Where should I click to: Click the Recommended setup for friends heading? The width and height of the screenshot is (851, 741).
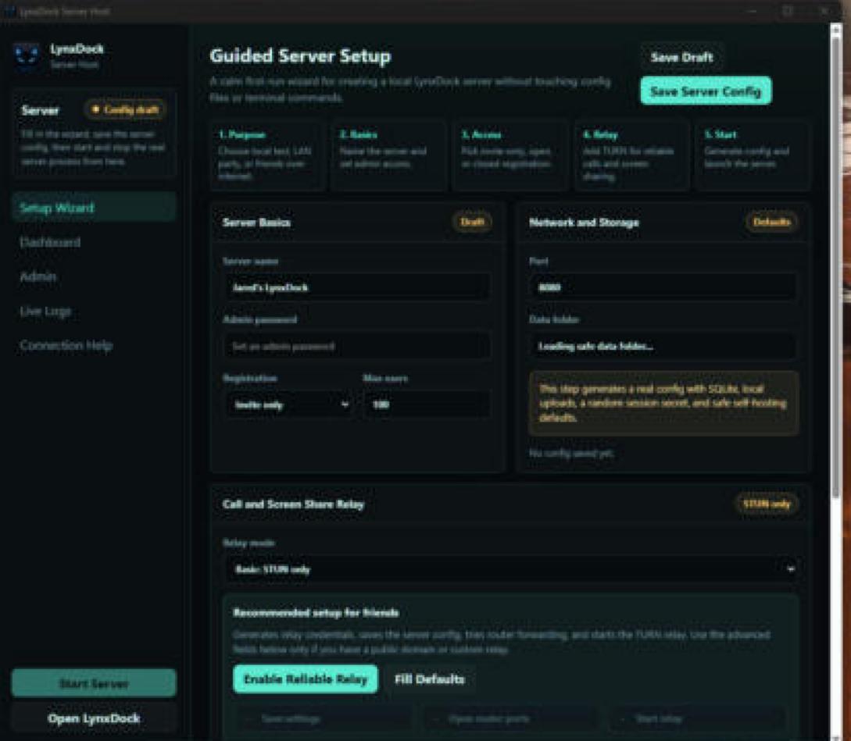[x=316, y=613]
